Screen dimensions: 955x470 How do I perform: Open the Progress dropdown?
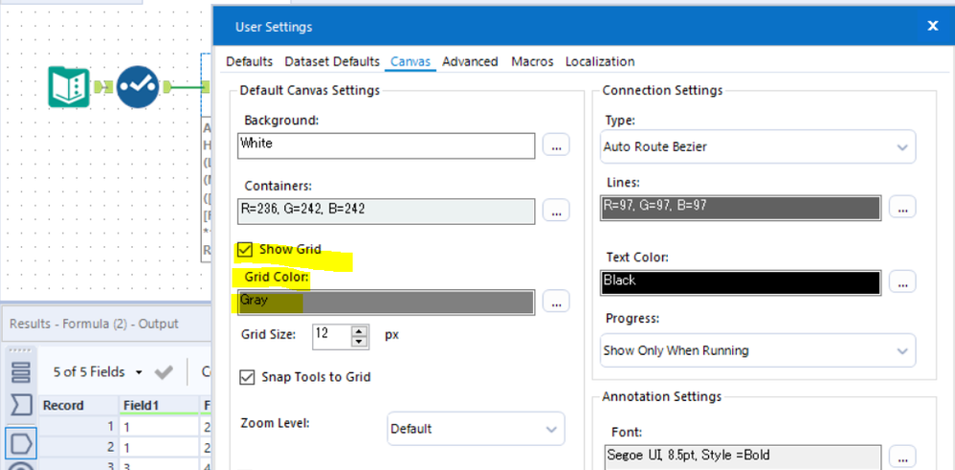(x=758, y=351)
